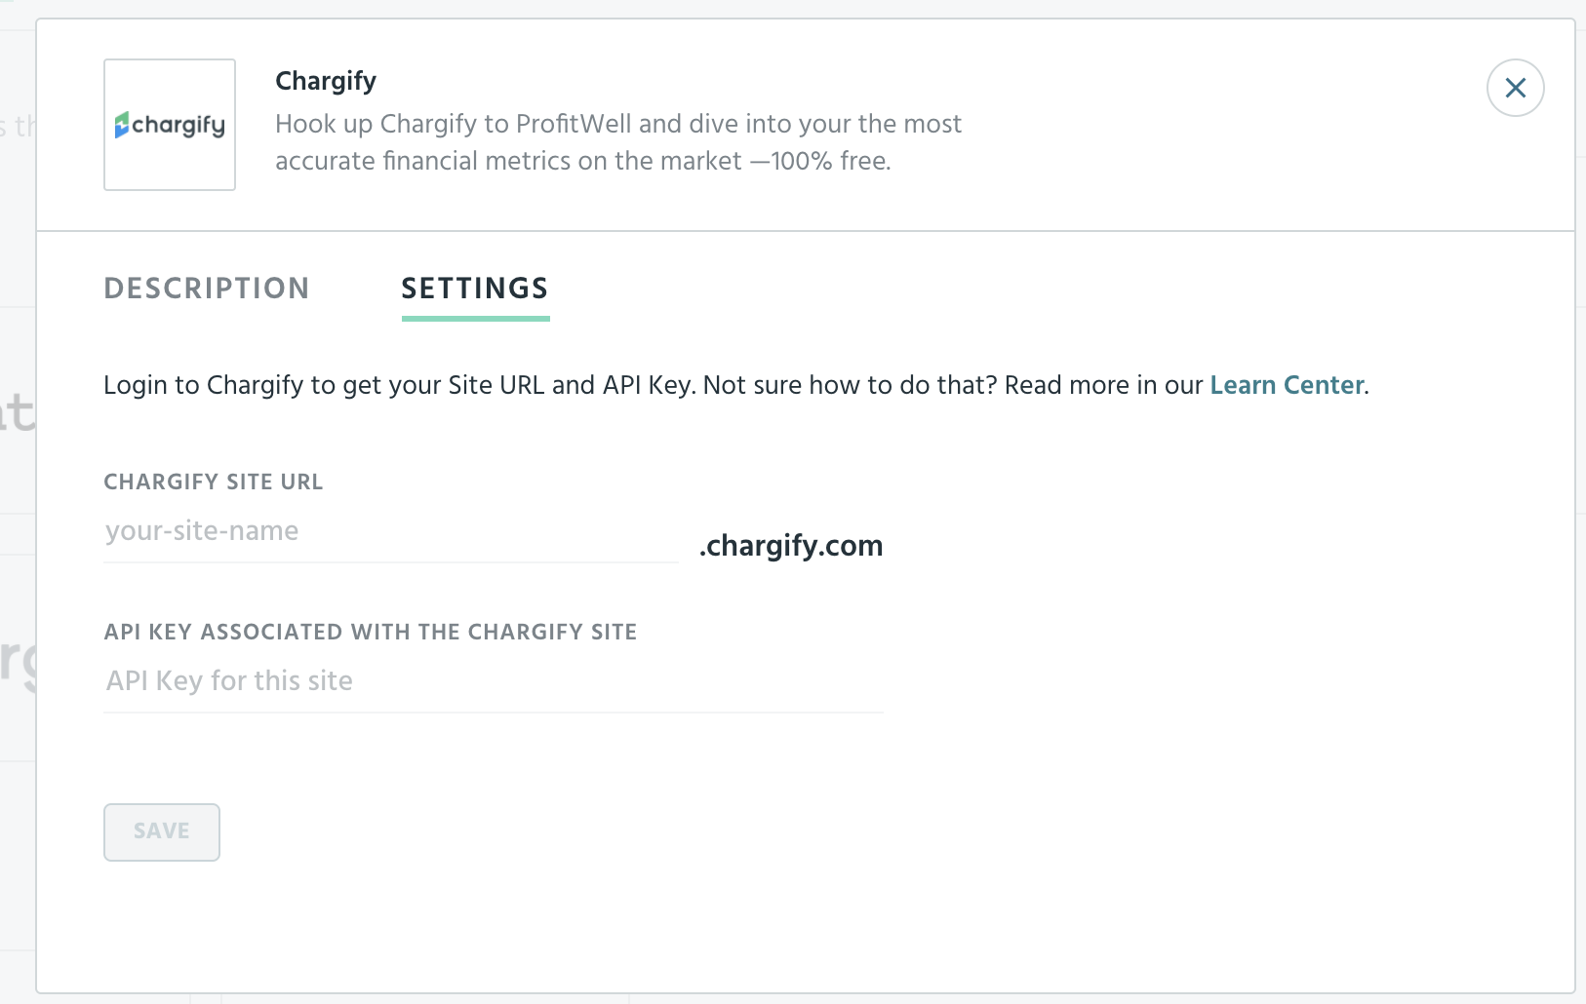
Task: Click the .chargify.com domain suffix
Action: click(791, 546)
